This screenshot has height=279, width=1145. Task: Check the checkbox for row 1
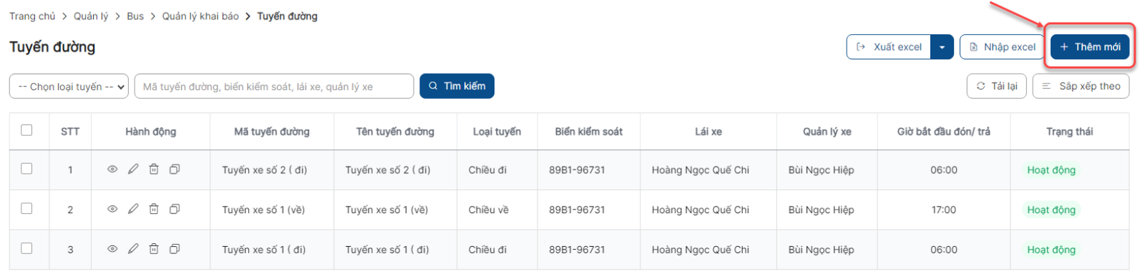pos(26,169)
